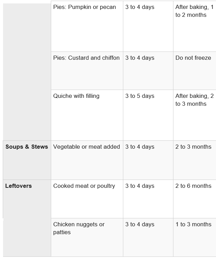Select the '1 to 3 months' cell
This screenshot has height=263, width=216.
click(x=194, y=238)
